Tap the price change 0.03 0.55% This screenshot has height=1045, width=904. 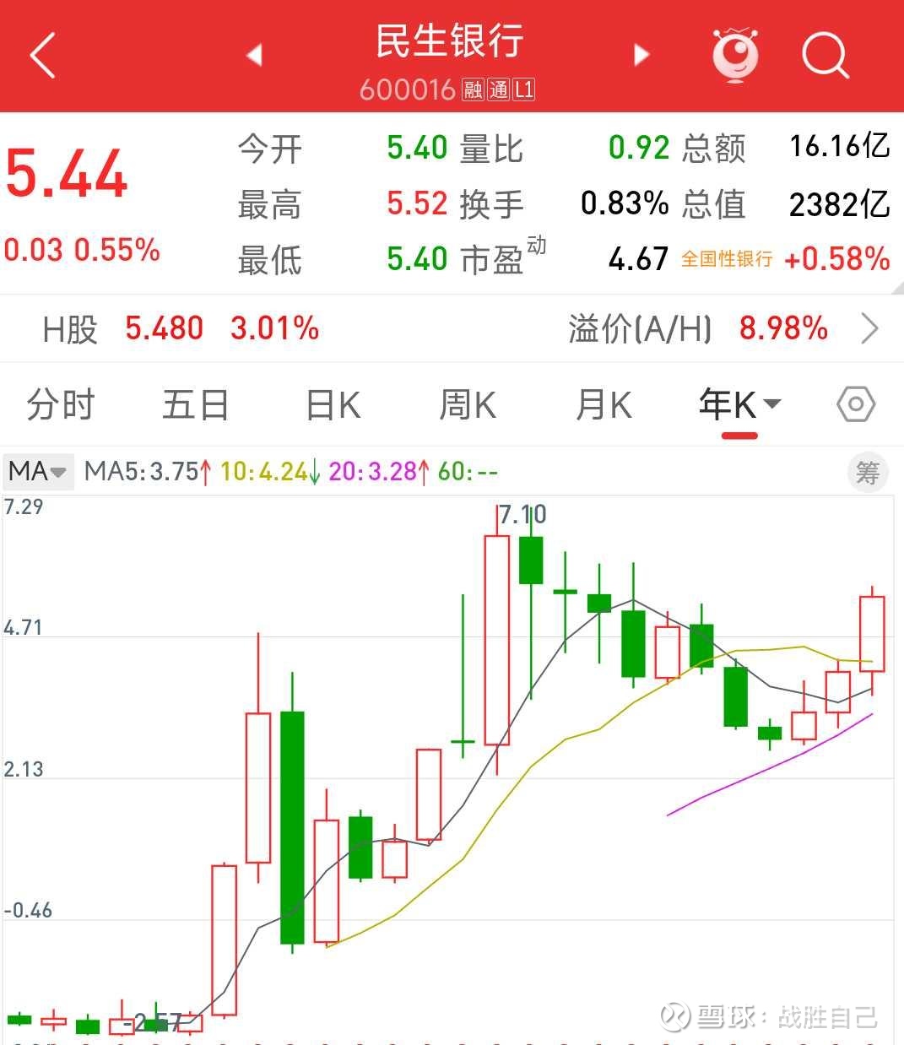pyautogui.click(x=82, y=250)
